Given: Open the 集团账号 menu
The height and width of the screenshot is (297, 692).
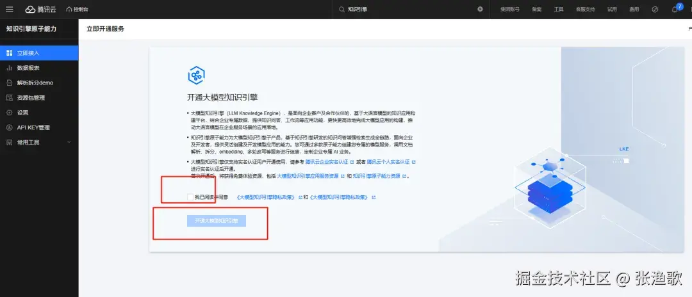Looking at the screenshot, I should pyautogui.click(x=510, y=9).
